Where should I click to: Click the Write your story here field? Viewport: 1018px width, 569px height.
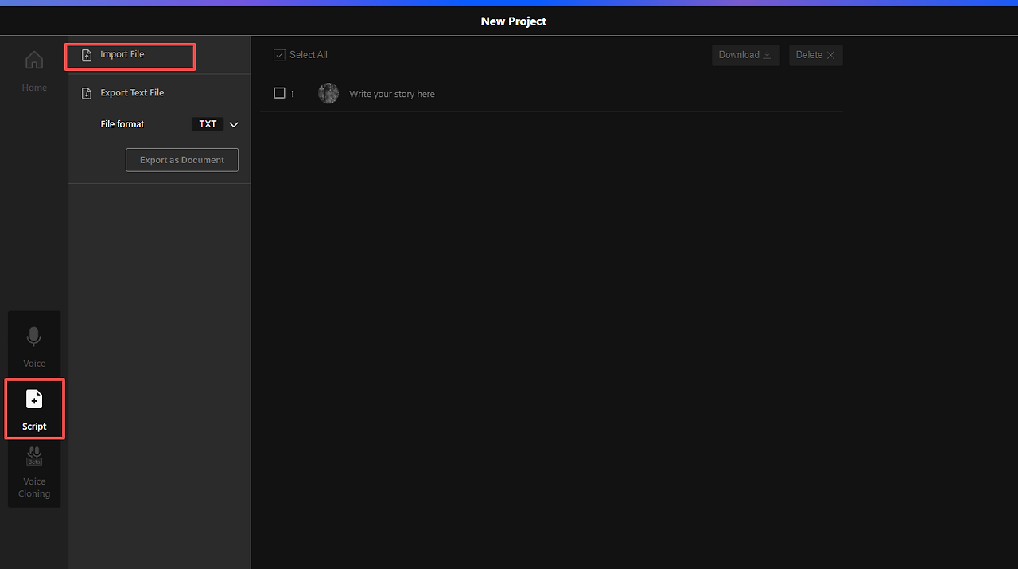(392, 94)
